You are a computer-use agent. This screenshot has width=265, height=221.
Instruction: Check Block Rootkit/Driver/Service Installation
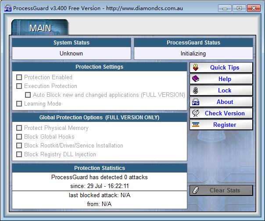tap(19, 146)
